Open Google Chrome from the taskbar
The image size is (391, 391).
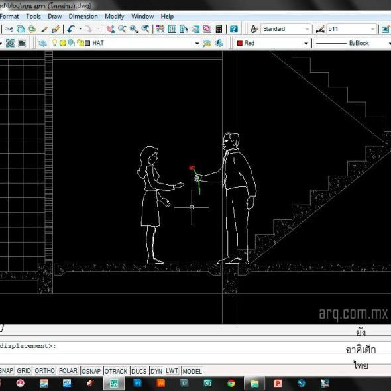coord(231,383)
